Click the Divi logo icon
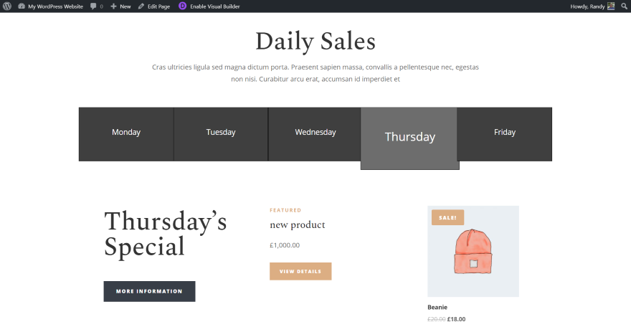 182,6
